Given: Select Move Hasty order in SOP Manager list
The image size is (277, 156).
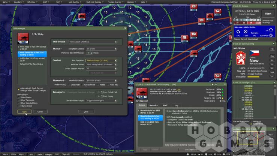Looking at the screenshot, I should [32, 48].
